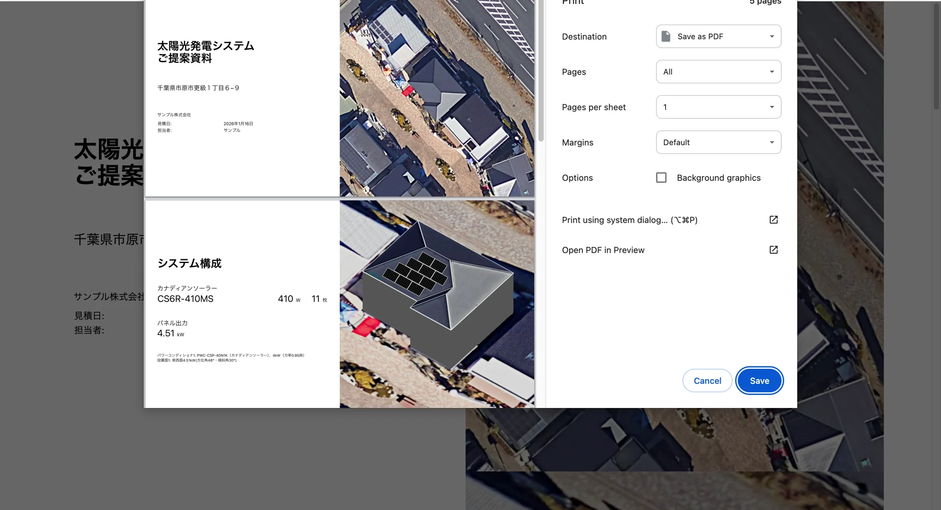Open the Pages per sheet dropdown
Viewport: 941px width, 510px height.
coord(718,107)
